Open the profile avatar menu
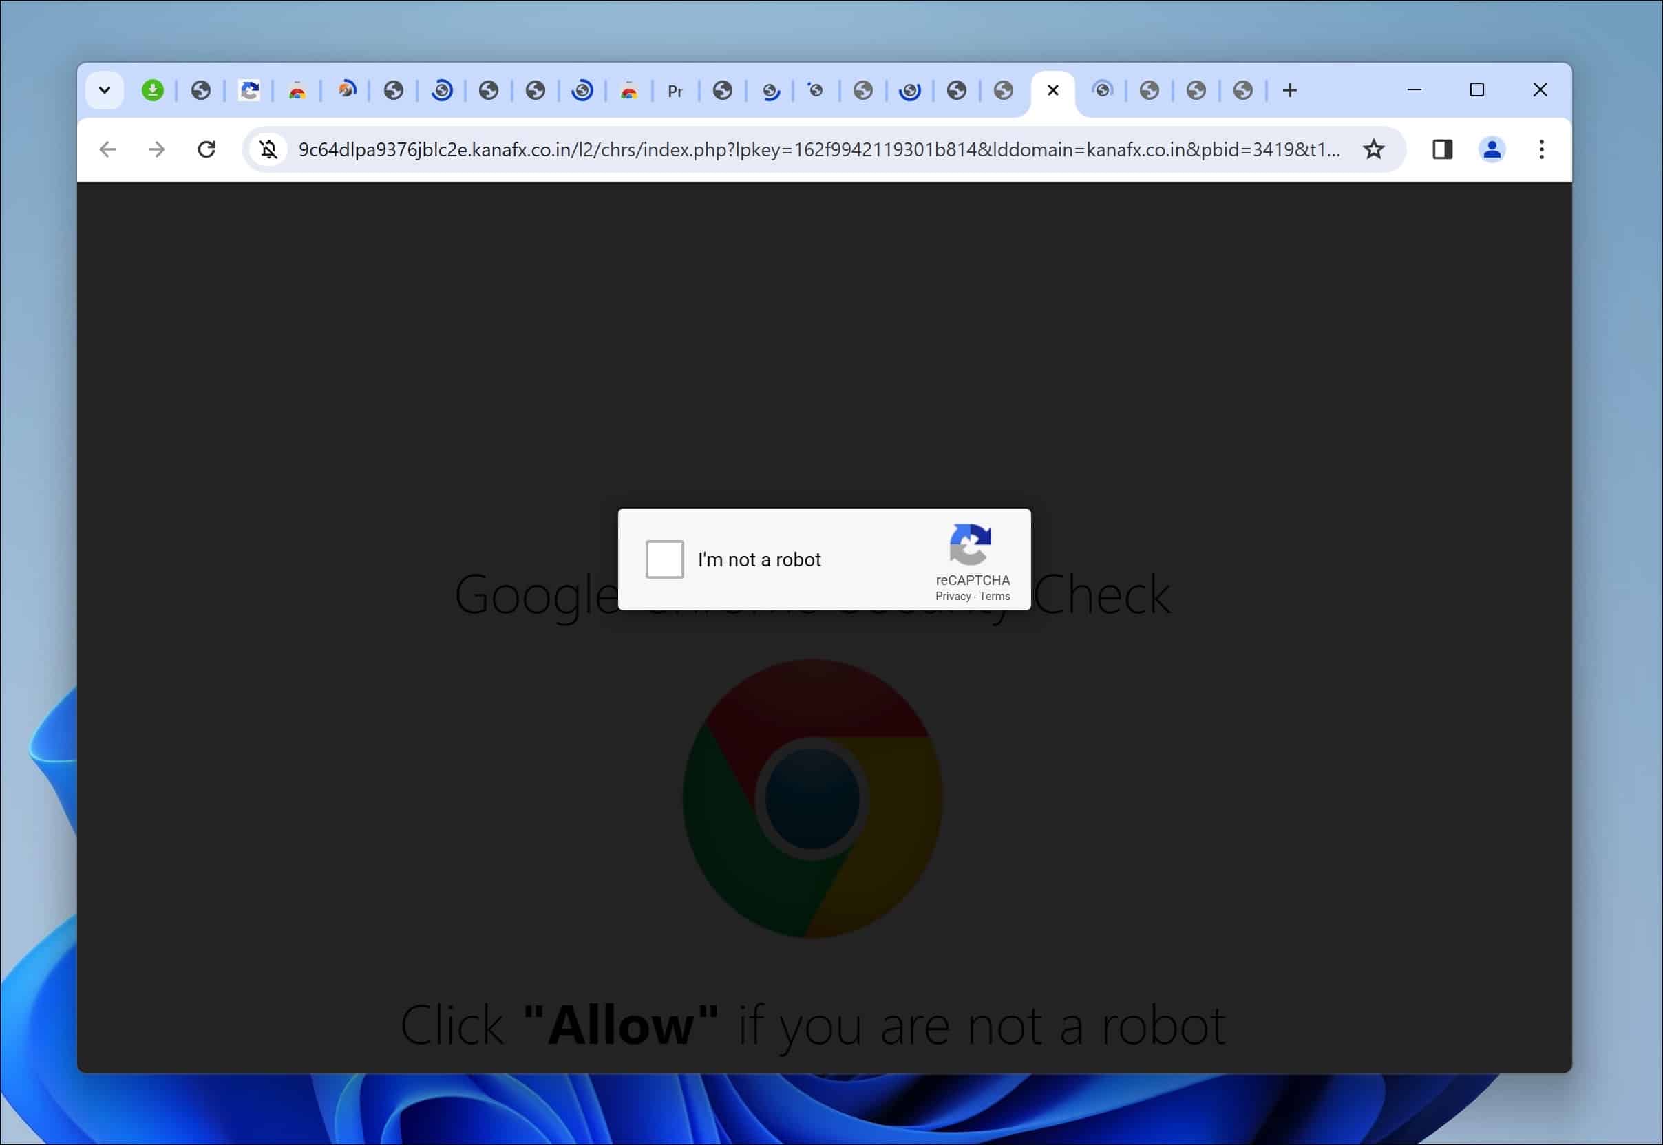 (1492, 149)
